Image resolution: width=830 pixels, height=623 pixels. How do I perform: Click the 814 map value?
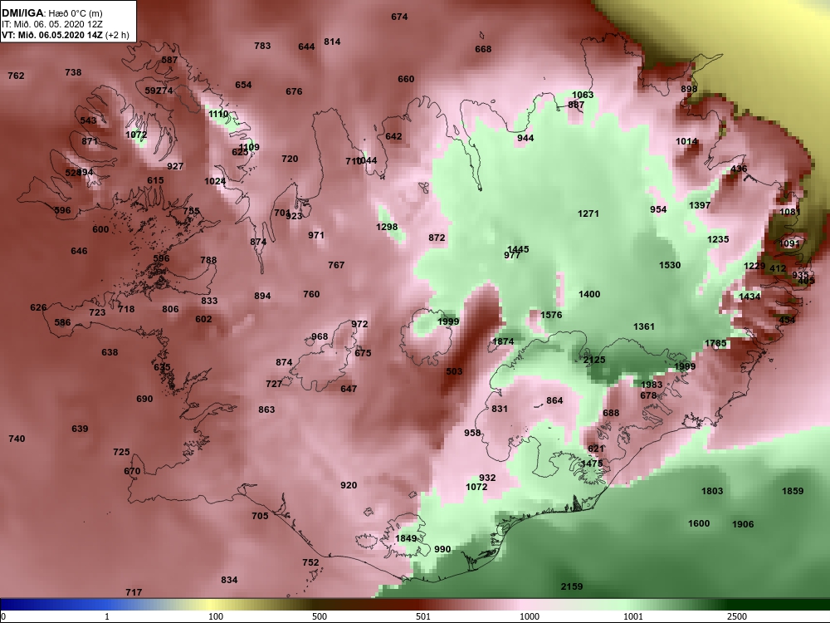point(332,42)
